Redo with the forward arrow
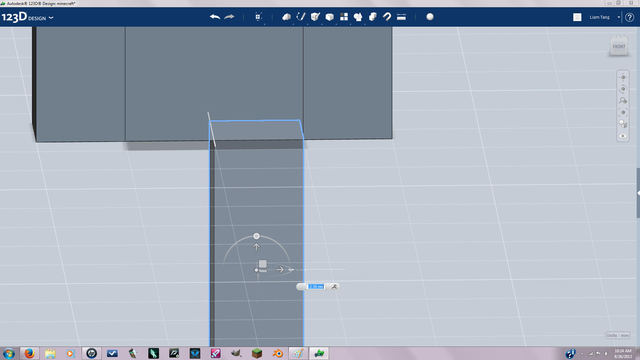Viewport: 640px width, 360px height. [229, 17]
